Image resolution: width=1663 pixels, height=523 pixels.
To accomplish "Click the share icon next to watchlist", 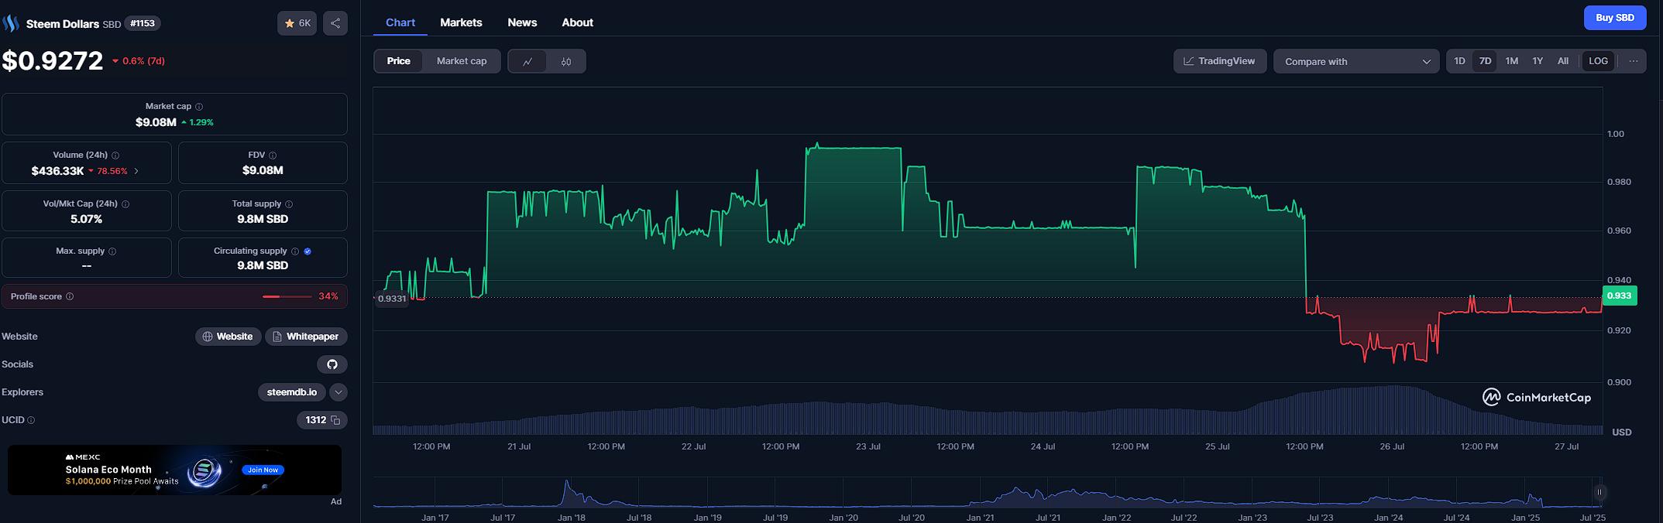I will (x=335, y=23).
